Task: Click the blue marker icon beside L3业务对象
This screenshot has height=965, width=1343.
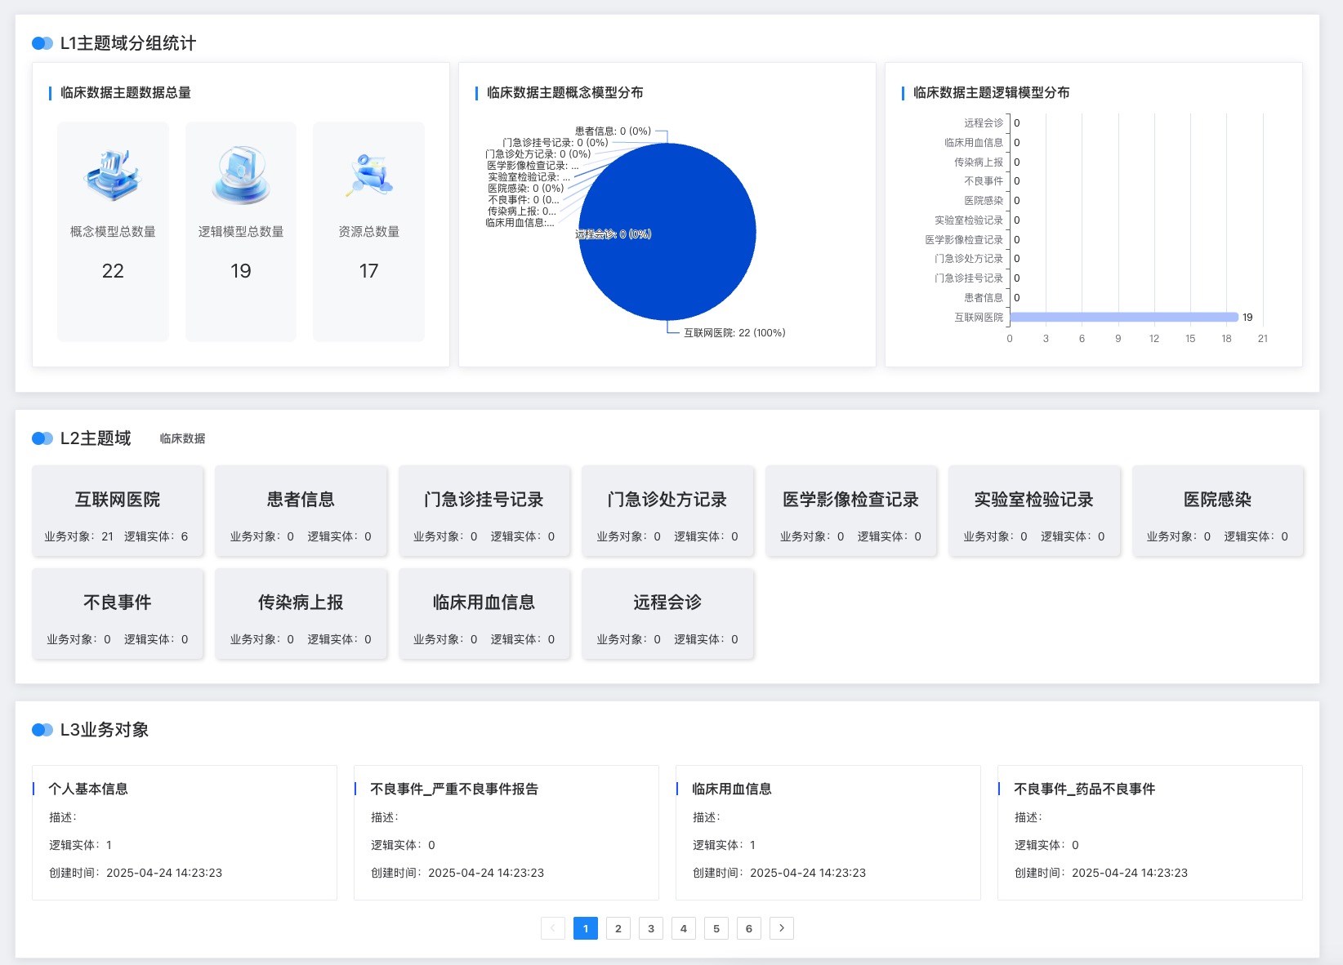Action: coord(42,730)
